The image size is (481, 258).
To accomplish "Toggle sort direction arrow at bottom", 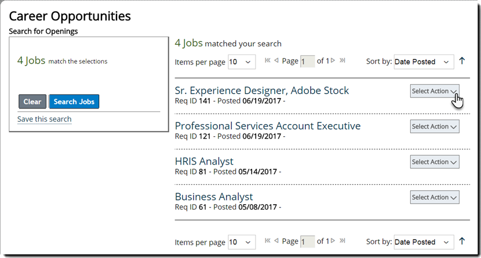I will pyautogui.click(x=462, y=241).
